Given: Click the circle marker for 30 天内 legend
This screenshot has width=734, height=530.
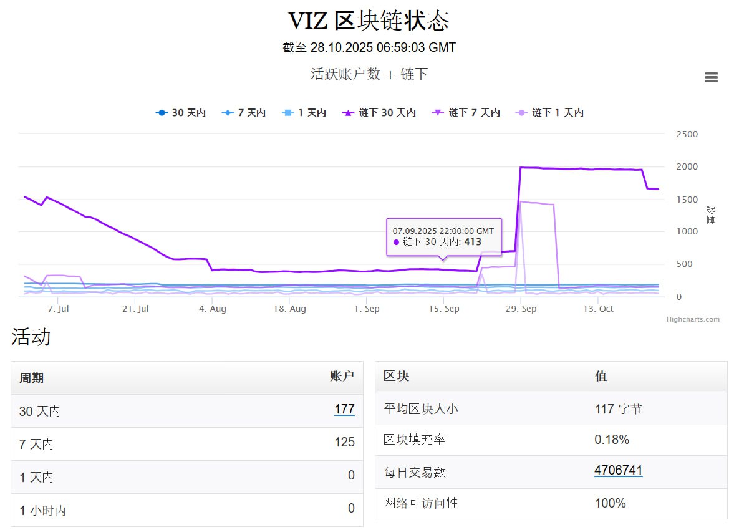Looking at the screenshot, I should (162, 113).
